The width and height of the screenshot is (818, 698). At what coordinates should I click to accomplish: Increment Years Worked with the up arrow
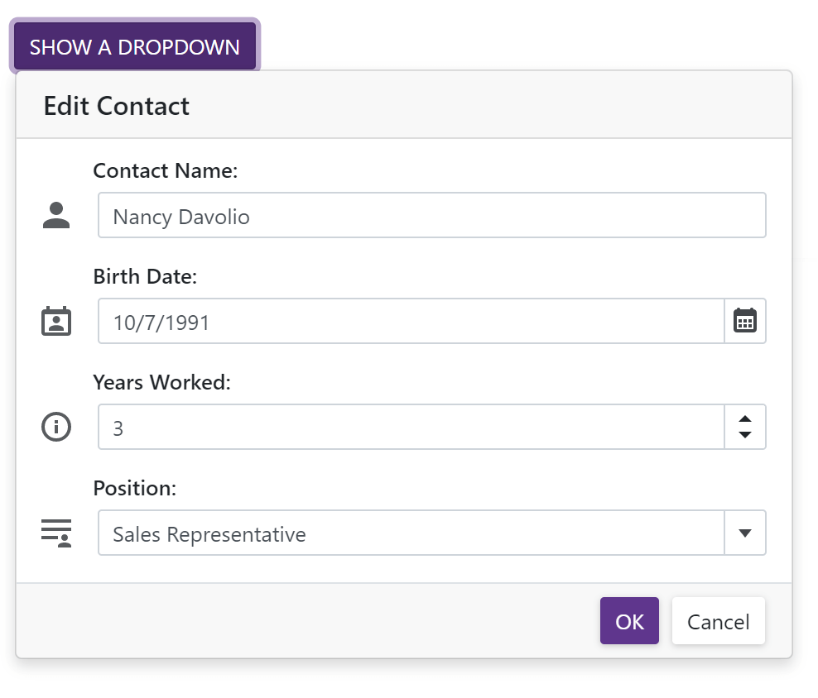744,418
